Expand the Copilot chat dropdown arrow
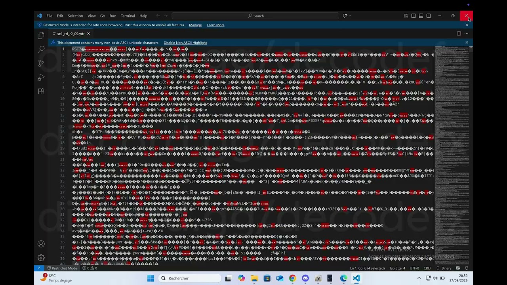 pyautogui.click(x=350, y=16)
